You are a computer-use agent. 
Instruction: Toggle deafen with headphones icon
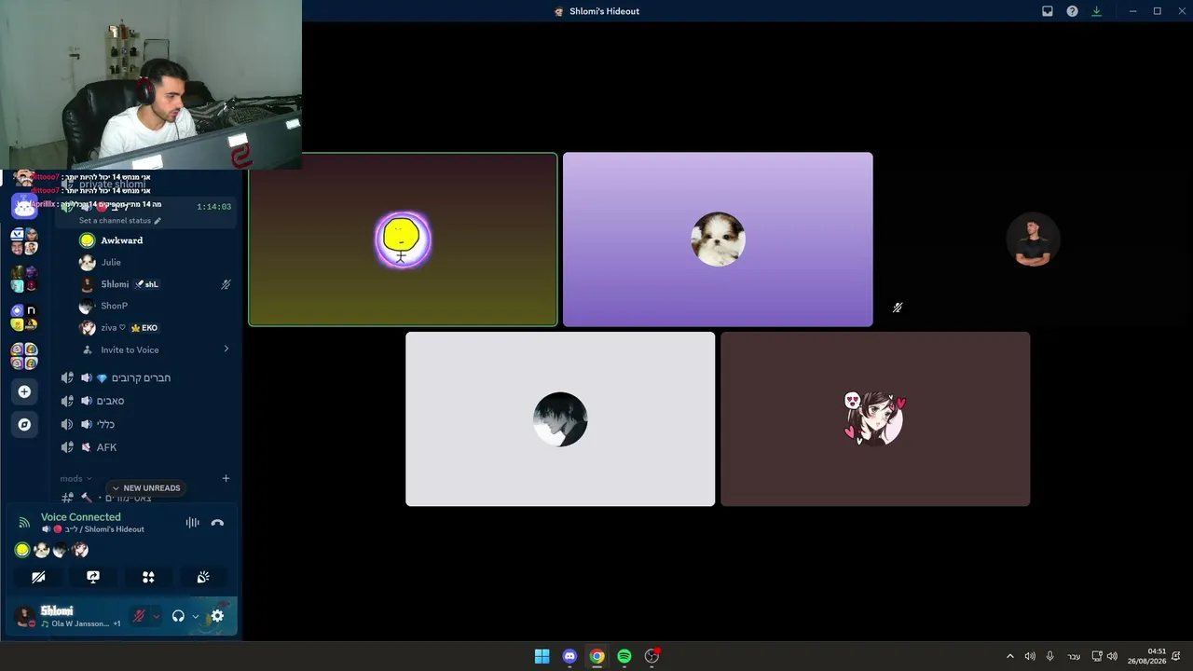click(x=178, y=616)
